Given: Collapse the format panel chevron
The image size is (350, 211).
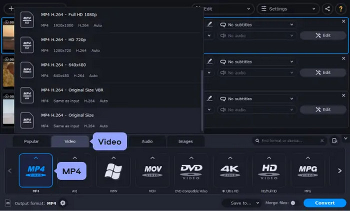Looking at the screenshot, I should tap(345, 138).
